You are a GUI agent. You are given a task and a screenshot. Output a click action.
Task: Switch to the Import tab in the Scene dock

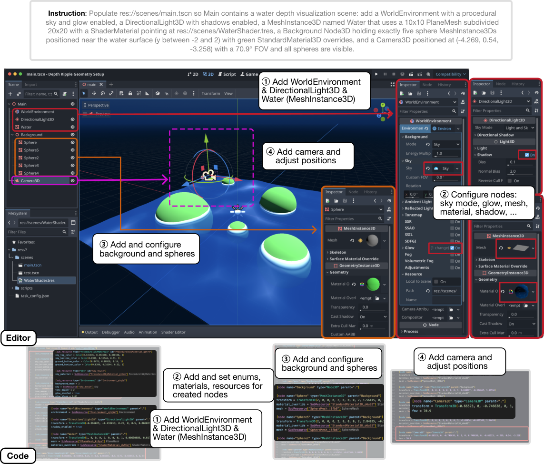coord(31,85)
